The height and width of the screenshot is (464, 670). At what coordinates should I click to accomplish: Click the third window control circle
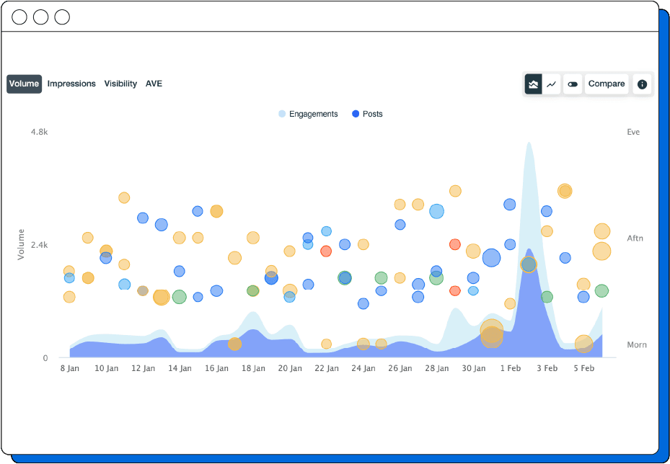[62, 17]
